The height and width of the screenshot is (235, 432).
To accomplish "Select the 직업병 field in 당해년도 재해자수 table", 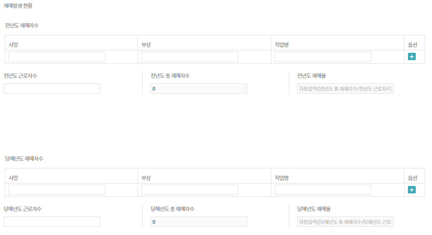I will [323, 190].
